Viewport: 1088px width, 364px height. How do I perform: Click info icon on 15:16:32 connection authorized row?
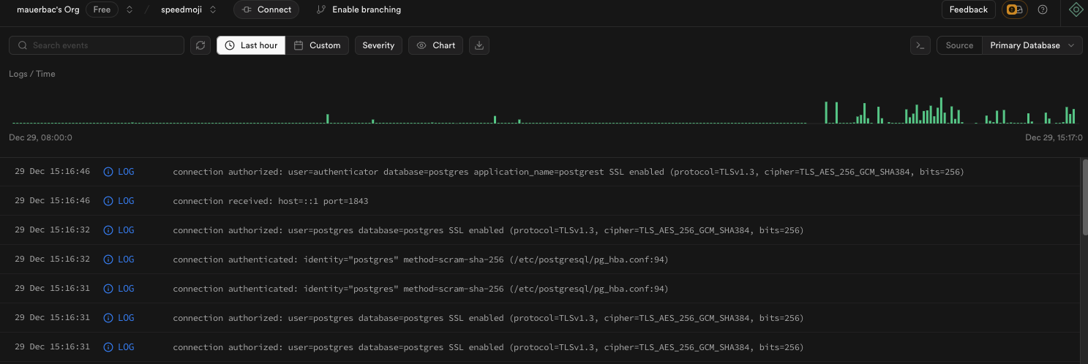[108, 230]
